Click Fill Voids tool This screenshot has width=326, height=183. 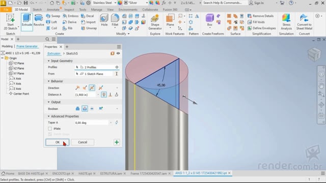(256, 22)
